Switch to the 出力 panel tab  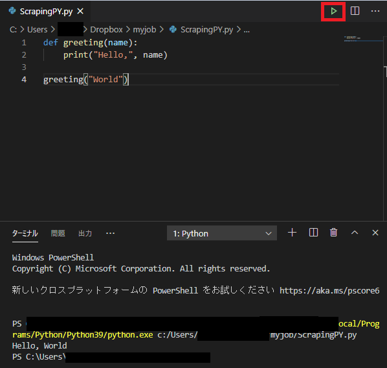pyautogui.click(x=85, y=233)
